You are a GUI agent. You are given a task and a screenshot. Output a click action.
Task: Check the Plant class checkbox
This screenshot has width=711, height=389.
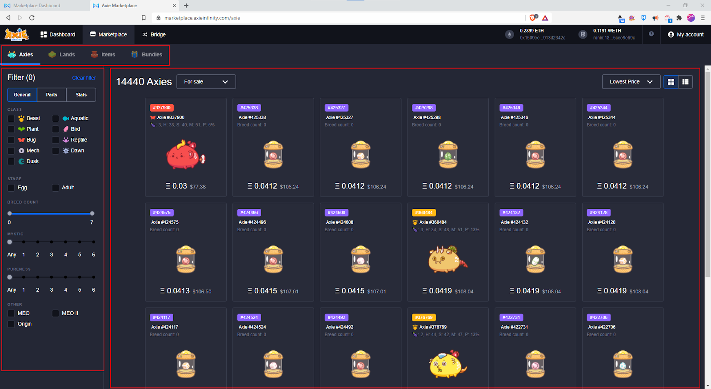click(11, 129)
